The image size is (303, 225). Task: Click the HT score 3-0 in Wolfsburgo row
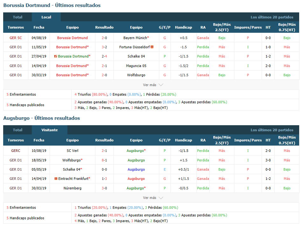(x=268, y=160)
